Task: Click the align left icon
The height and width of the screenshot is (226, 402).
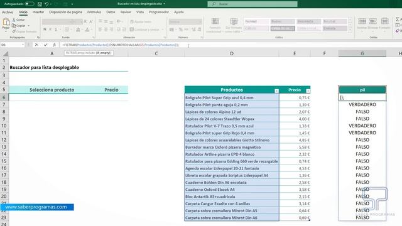Action: (x=100, y=30)
